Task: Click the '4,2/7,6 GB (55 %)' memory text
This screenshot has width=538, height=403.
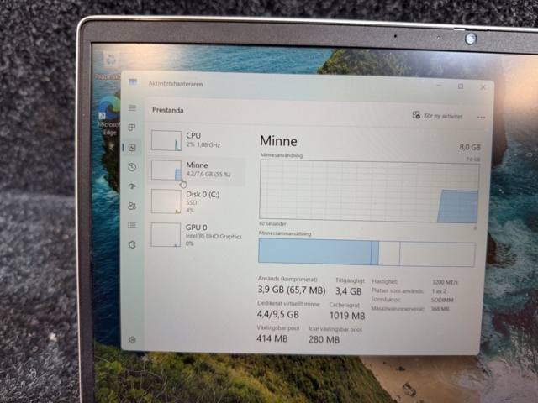Action: [208, 174]
